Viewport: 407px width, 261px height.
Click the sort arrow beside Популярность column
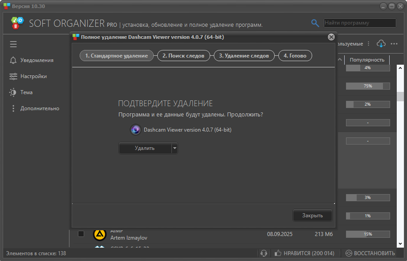point(340,60)
